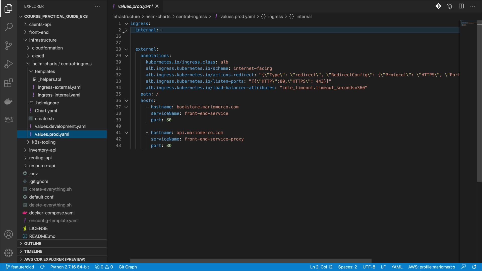Unfold the collapsed internal section on line 2
Screen dimensions: 482x271
[x=127, y=30]
